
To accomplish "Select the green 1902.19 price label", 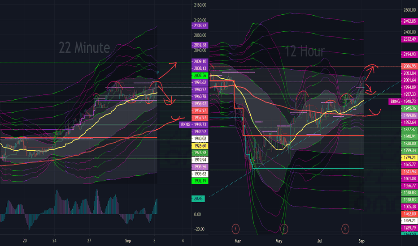I will [200, 181].
